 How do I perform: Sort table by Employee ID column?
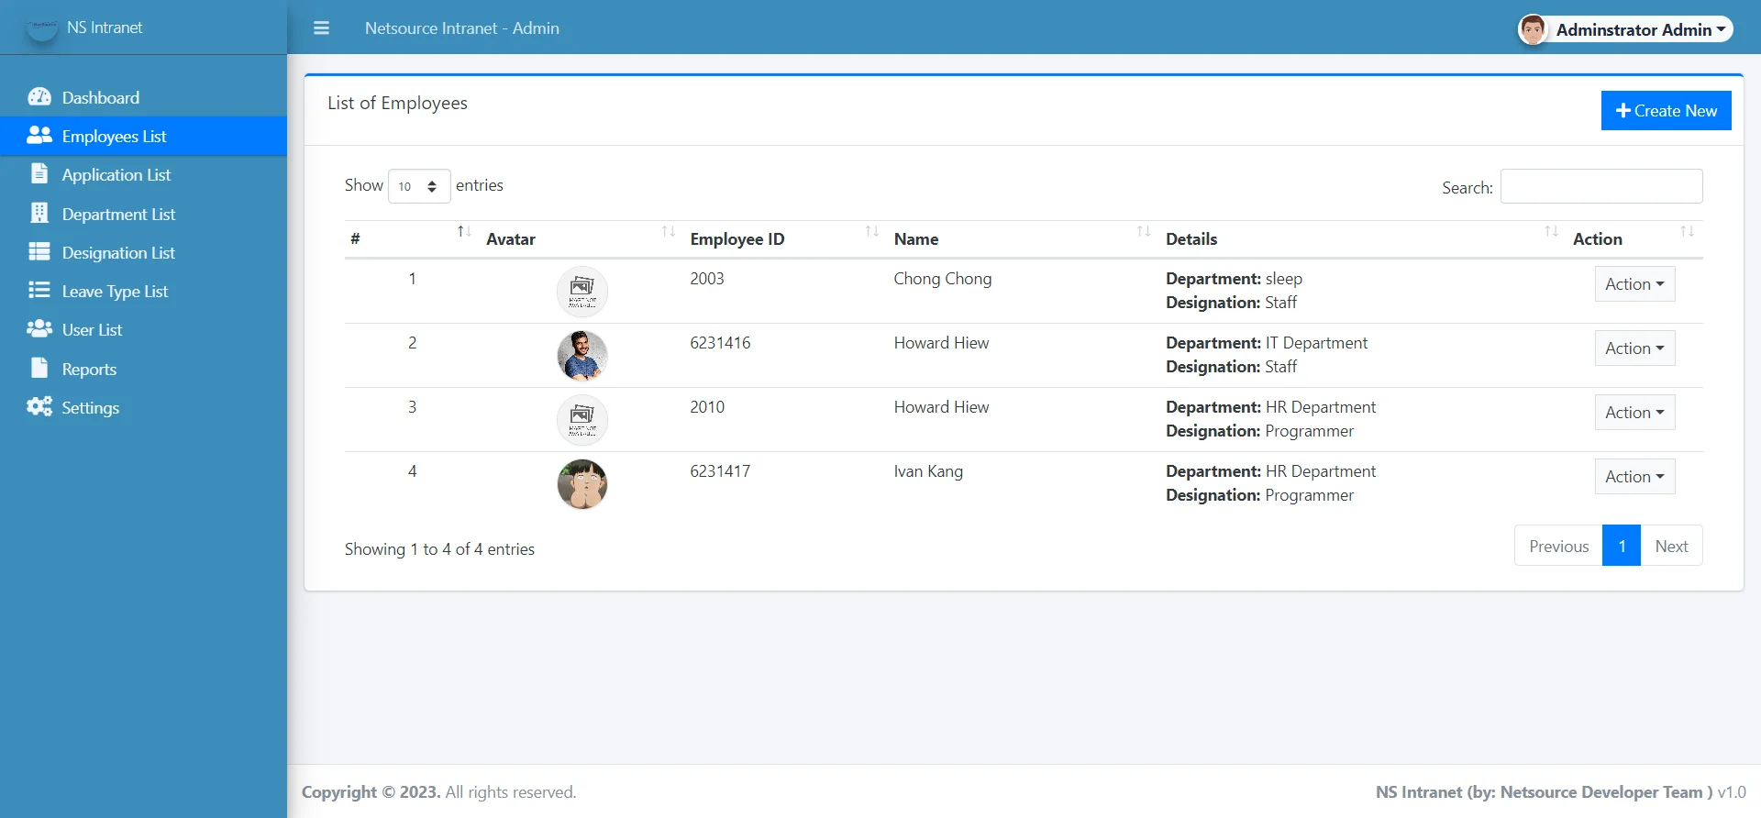(737, 239)
